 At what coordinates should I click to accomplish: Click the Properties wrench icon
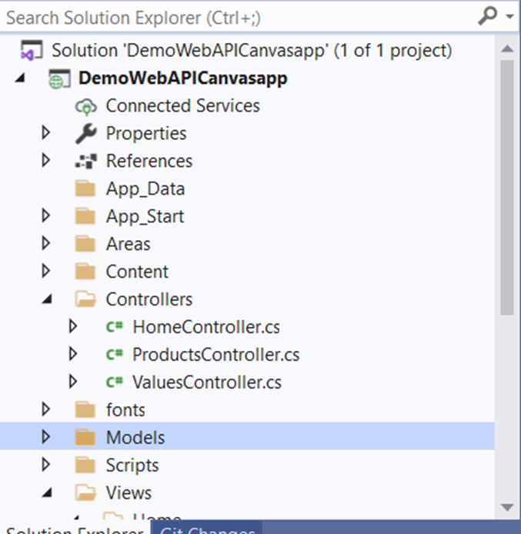[x=85, y=133]
